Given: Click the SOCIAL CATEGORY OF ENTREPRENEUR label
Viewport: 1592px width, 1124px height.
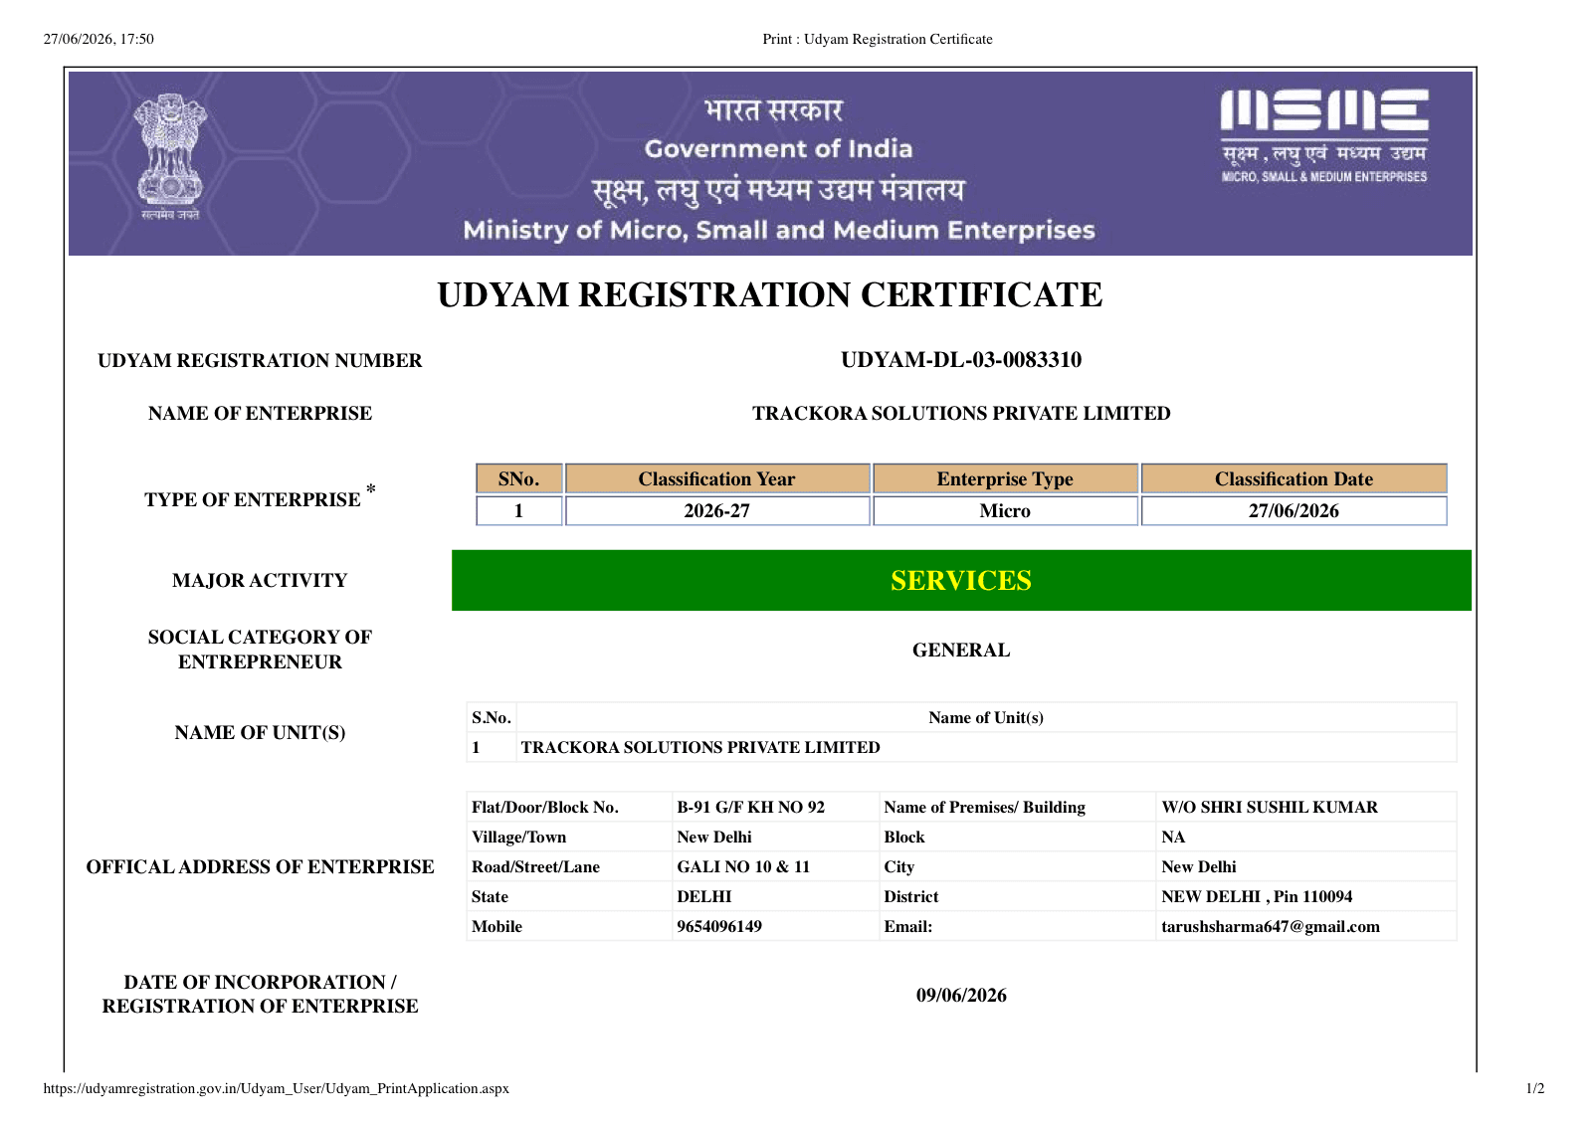Looking at the screenshot, I should (x=260, y=650).
